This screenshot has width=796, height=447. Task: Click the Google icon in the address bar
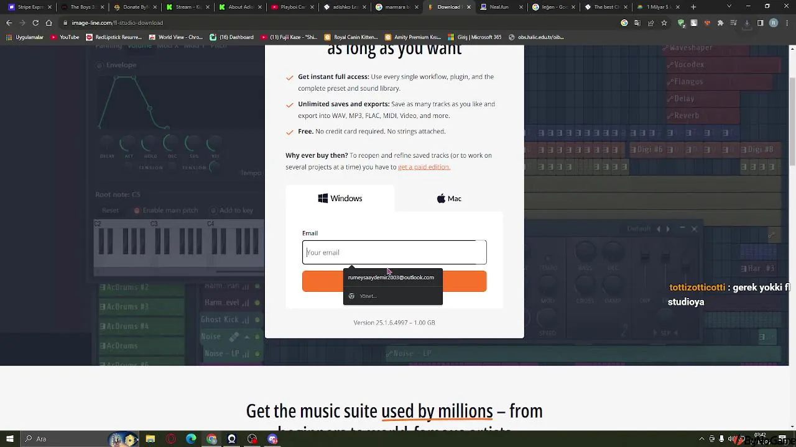[x=624, y=23]
